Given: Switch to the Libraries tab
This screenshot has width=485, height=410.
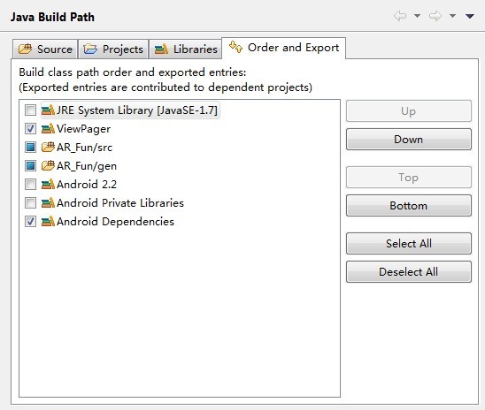Looking at the screenshot, I should 186,49.
